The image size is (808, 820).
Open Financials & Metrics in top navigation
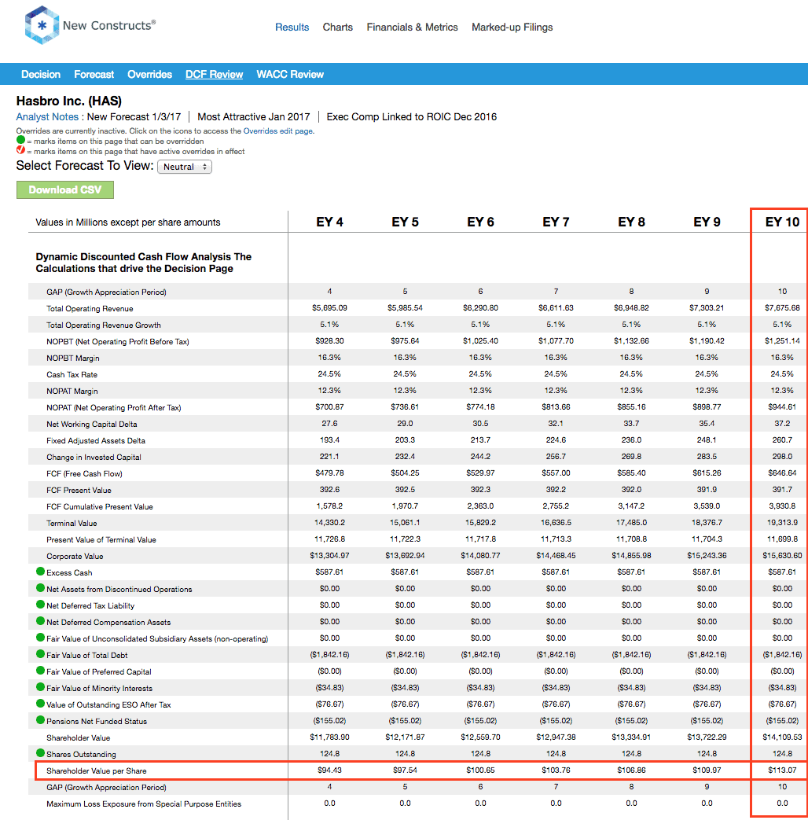pos(412,28)
